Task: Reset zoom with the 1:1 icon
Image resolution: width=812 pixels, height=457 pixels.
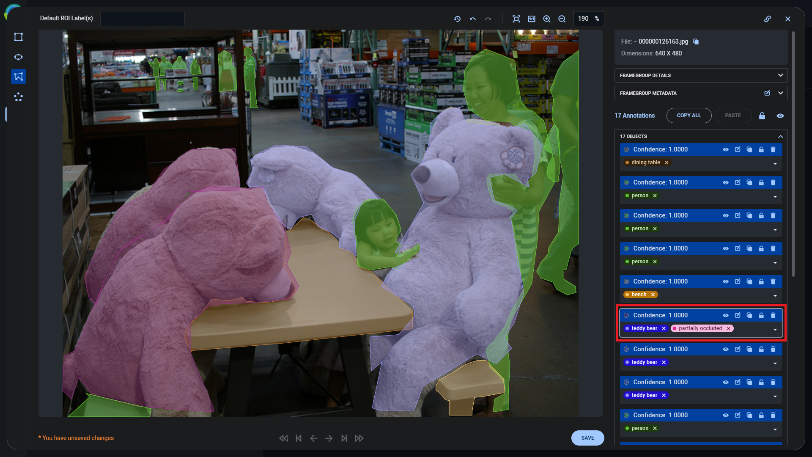Action: point(531,19)
